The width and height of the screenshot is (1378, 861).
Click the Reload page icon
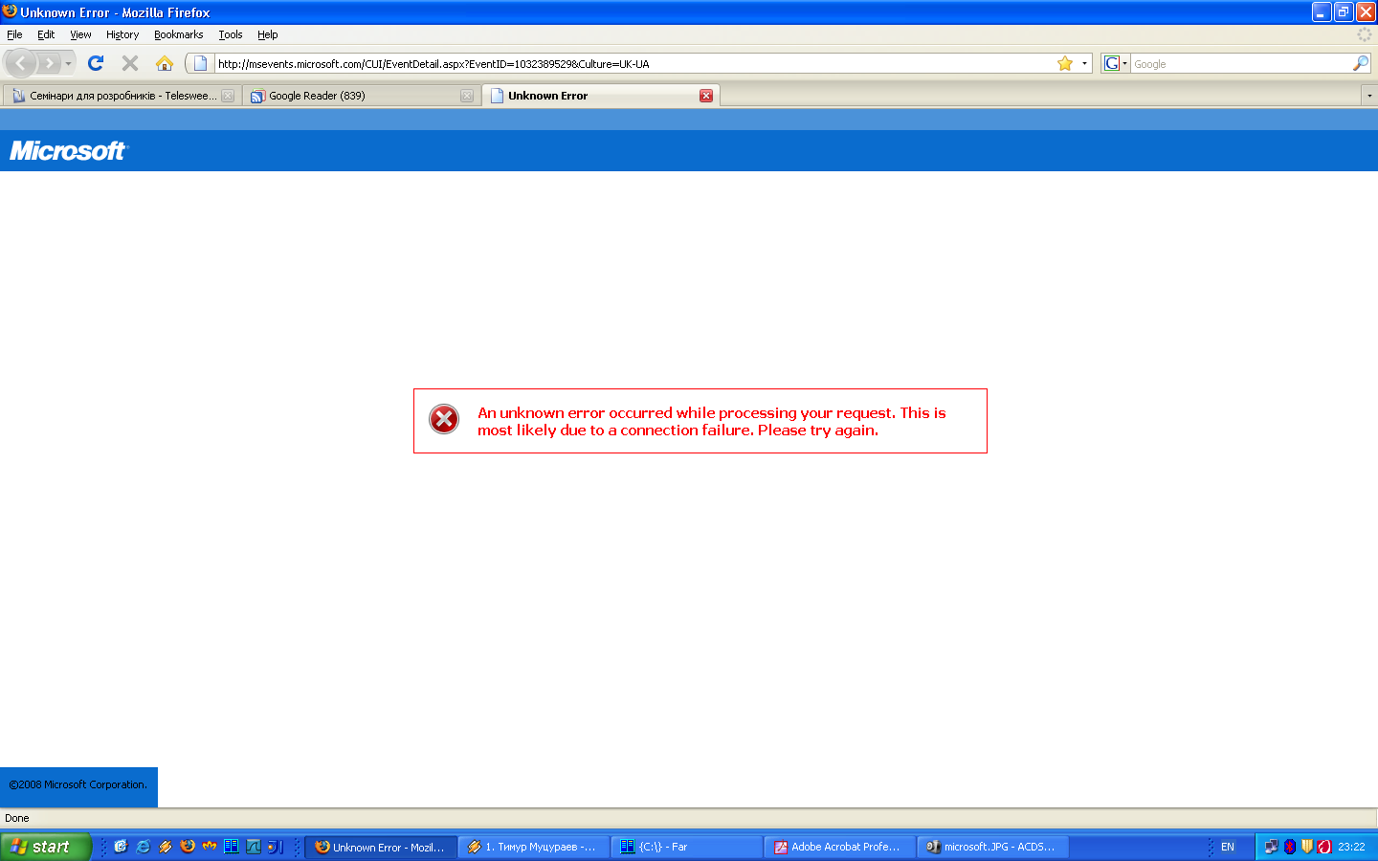(x=96, y=63)
